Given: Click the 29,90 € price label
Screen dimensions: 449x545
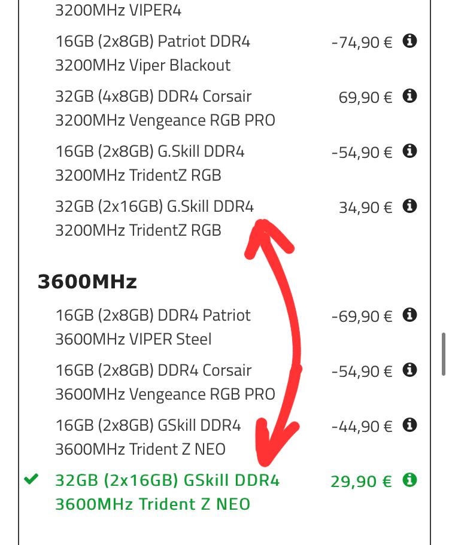Looking at the screenshot, I should pyautogui.click(x=361, y=481).
